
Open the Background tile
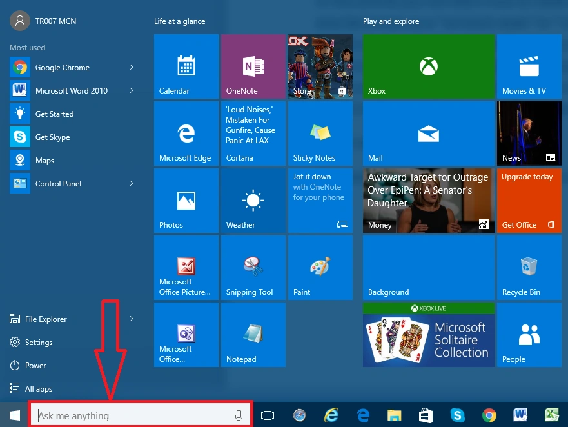pyautogui.click(x=429, y=268)
